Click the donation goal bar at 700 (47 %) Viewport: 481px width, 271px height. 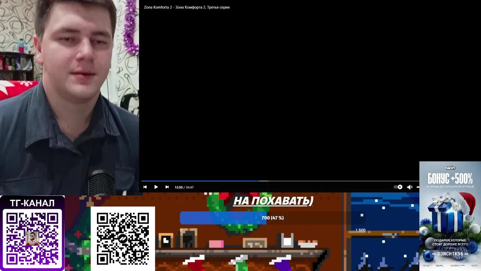[272, 218]
